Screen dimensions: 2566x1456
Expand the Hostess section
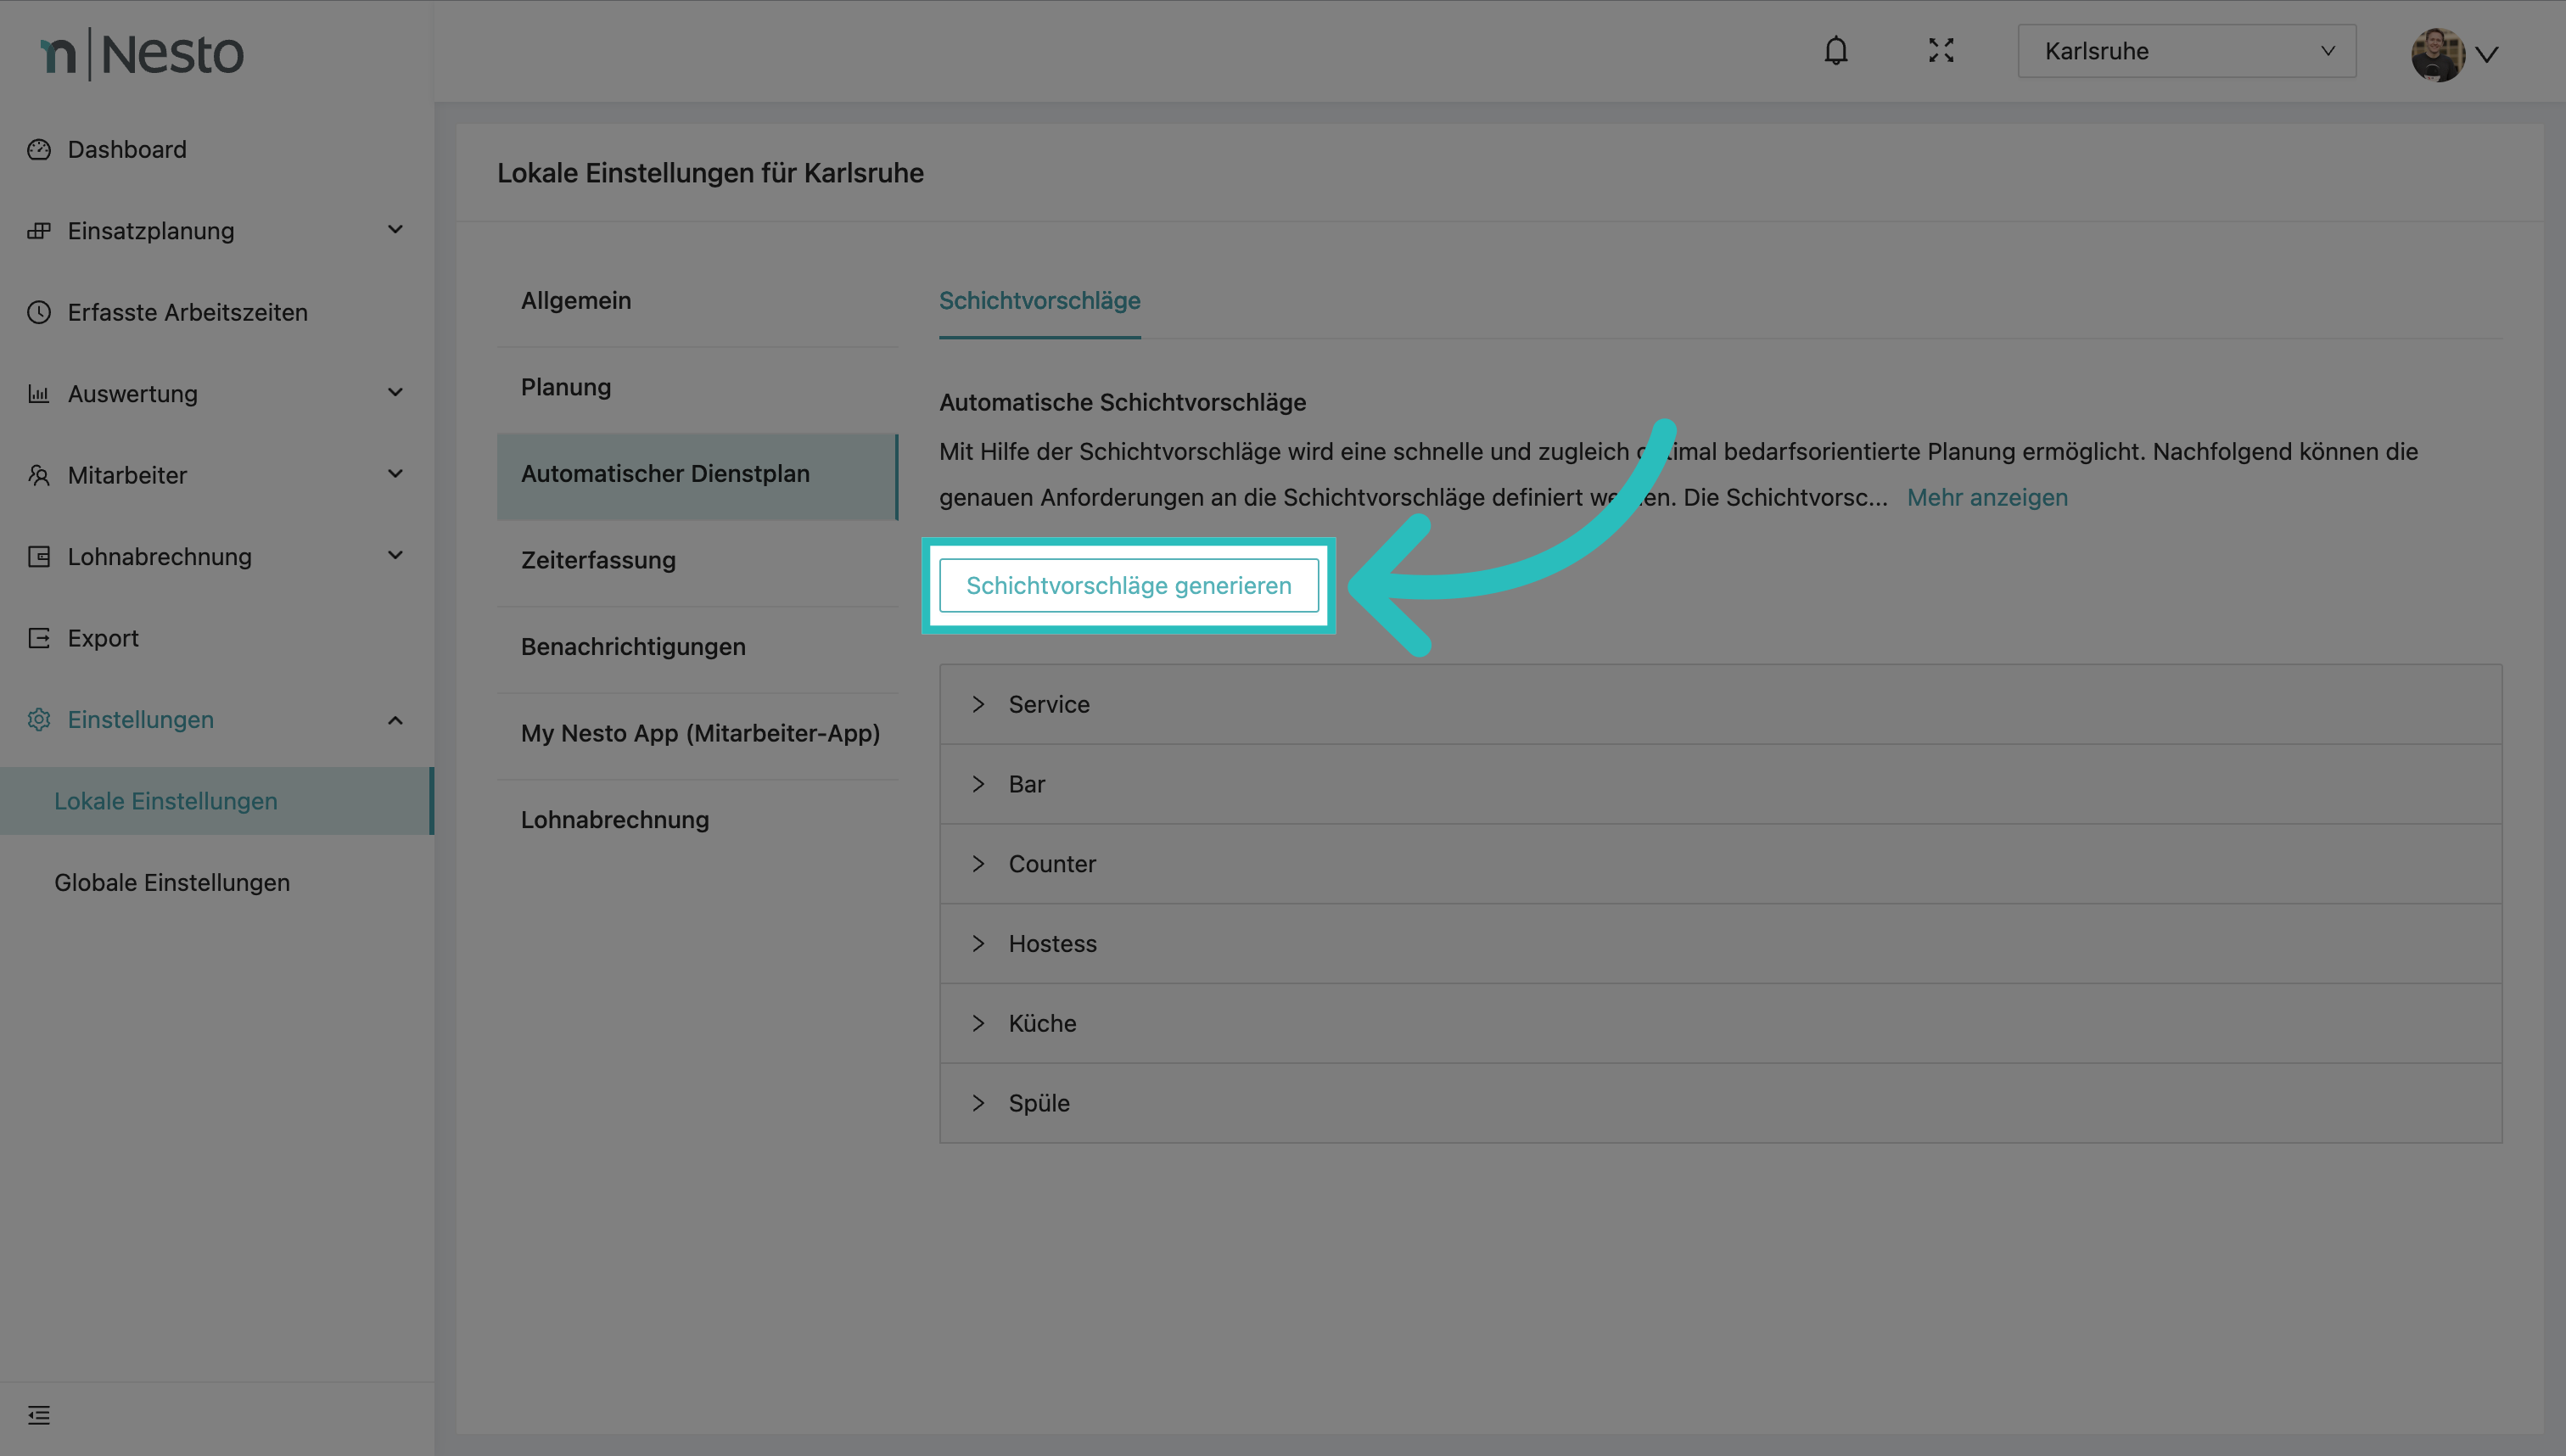pos(1051,943)
